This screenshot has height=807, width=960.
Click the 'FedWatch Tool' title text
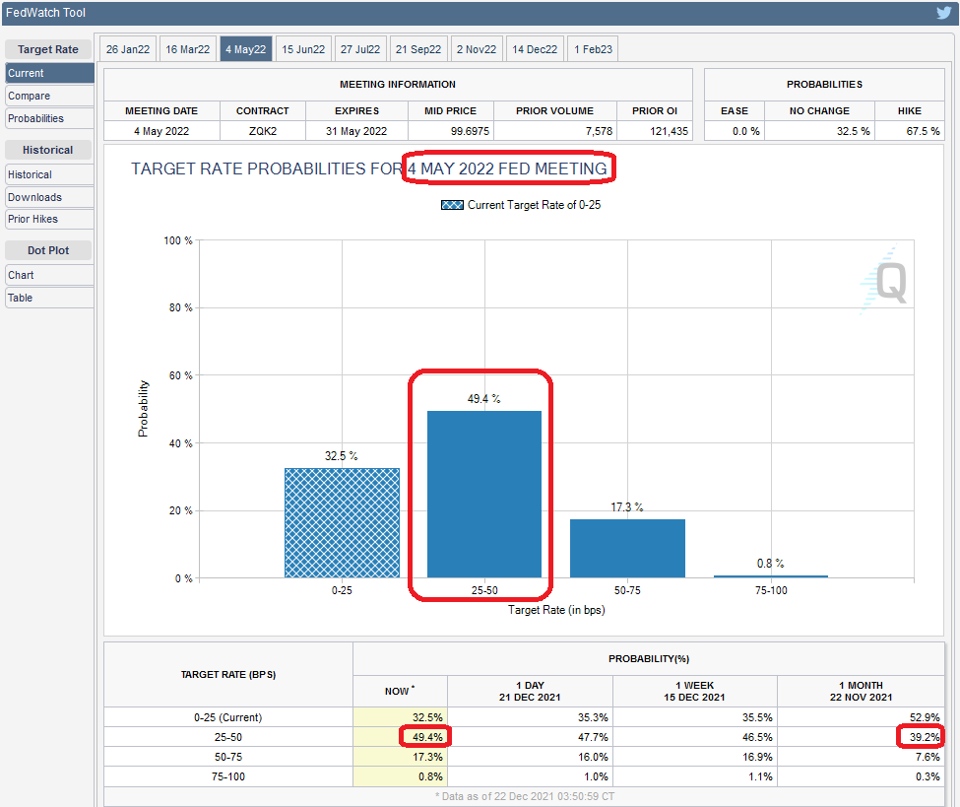(x=46, y=13)
